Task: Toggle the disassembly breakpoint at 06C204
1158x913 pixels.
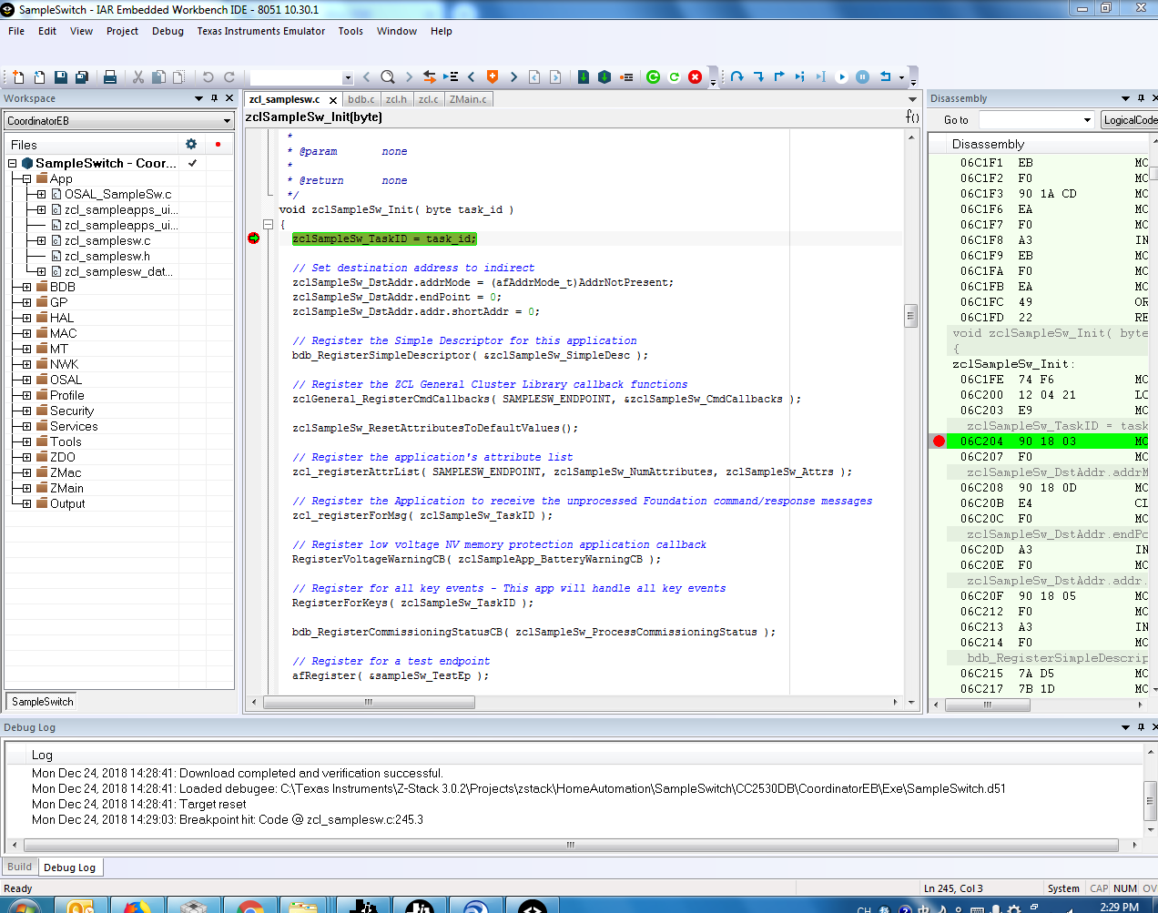Action: click(939, 441)
